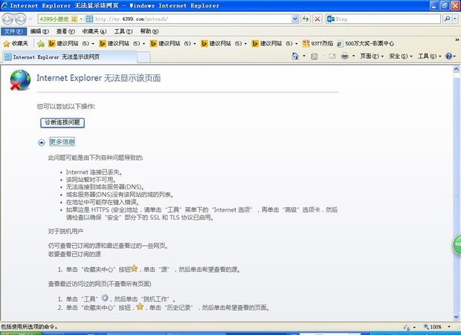
Task: Open the 500万大奖-彩票中心 favorites link
Action: (365, 44)
